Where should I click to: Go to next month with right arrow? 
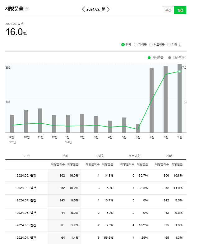pyautogui.click(x=108, y=9)
